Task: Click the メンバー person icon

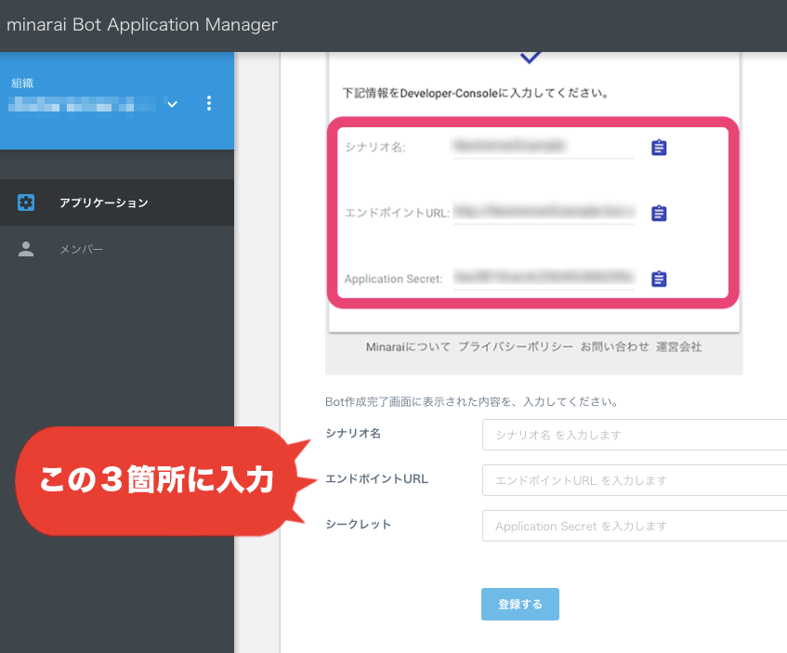Action: (26, 249)
